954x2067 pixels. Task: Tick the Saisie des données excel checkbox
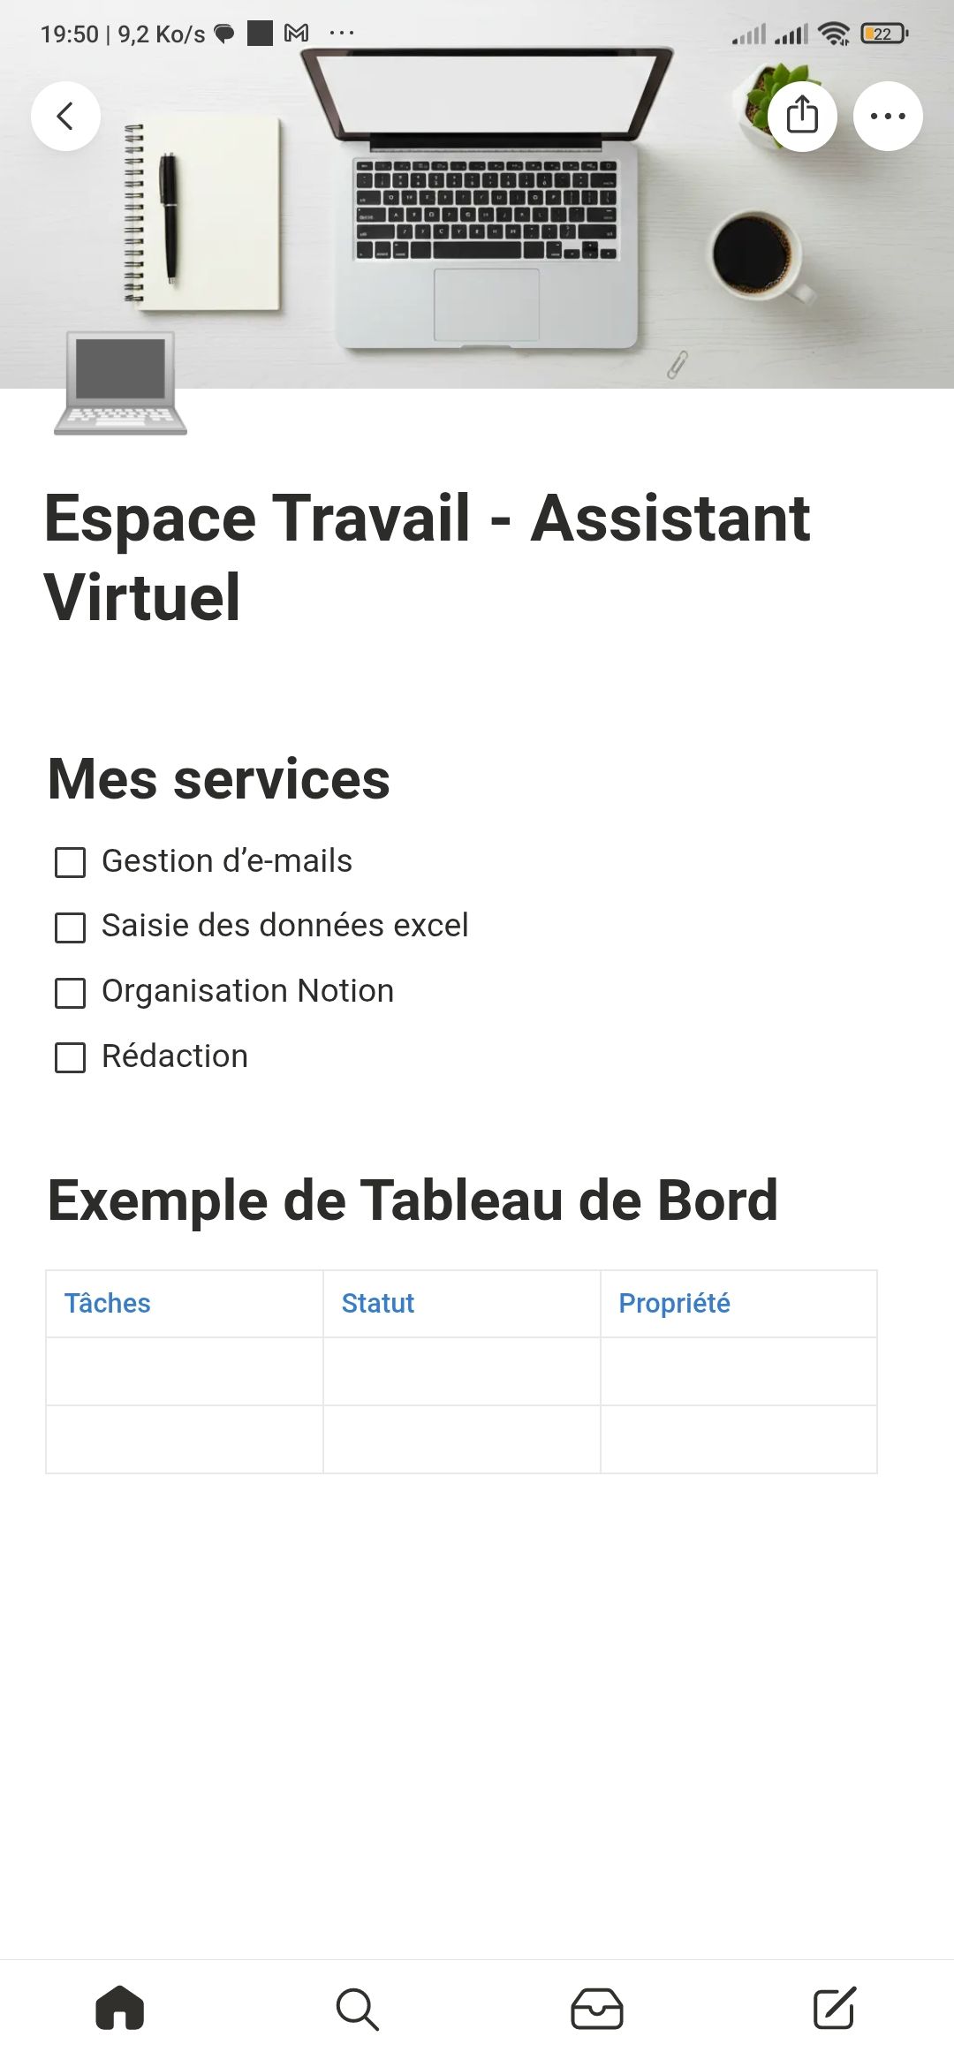[x=71, y=927]
